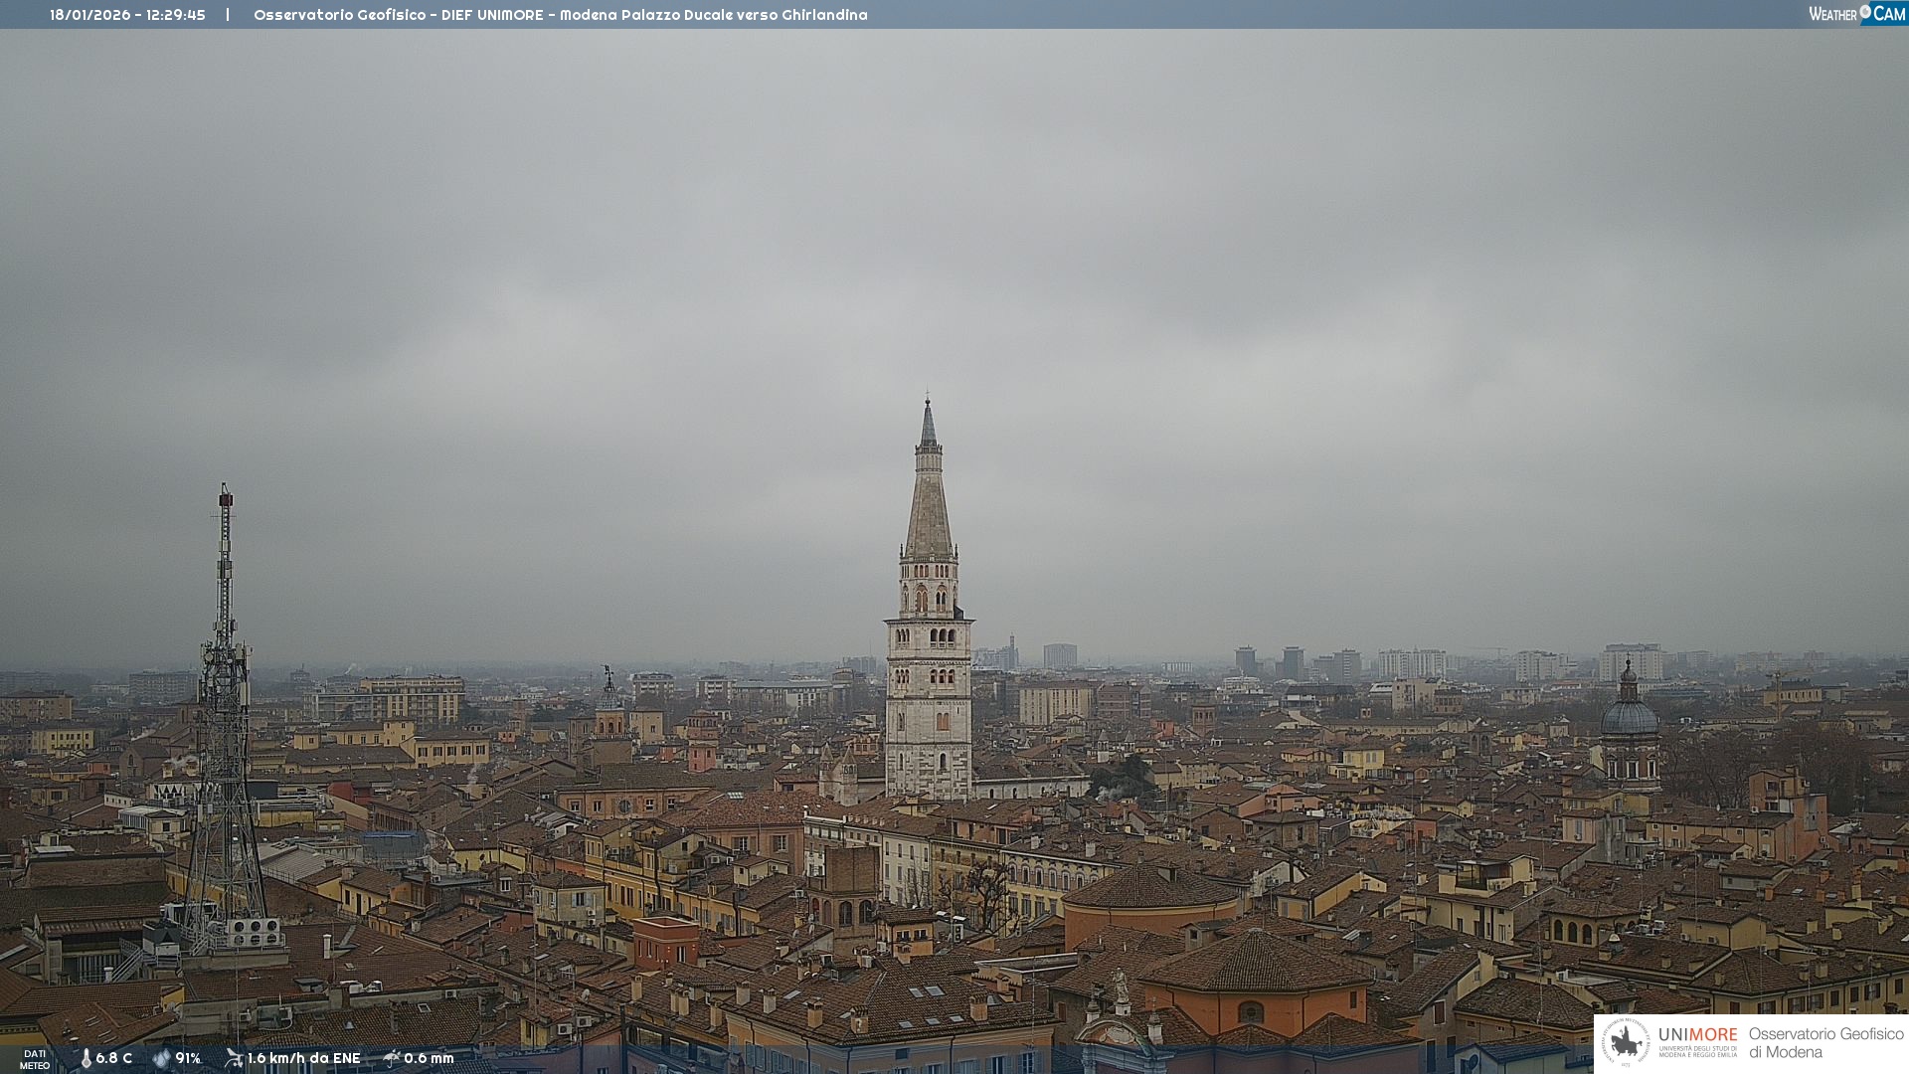Click the UNIMORE circular seal logo

point(1626,1043)
